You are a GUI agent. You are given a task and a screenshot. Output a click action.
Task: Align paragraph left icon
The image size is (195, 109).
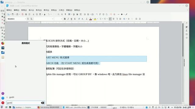[110, 19]
